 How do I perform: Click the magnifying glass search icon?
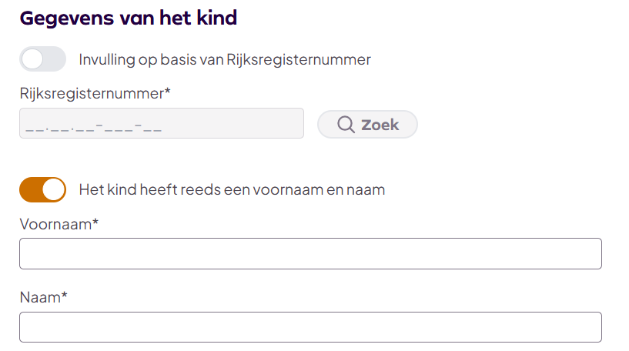(x=346, y=125)
